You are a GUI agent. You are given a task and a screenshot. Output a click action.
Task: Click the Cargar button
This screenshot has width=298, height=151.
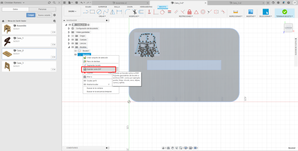click(x=31, y=15)
